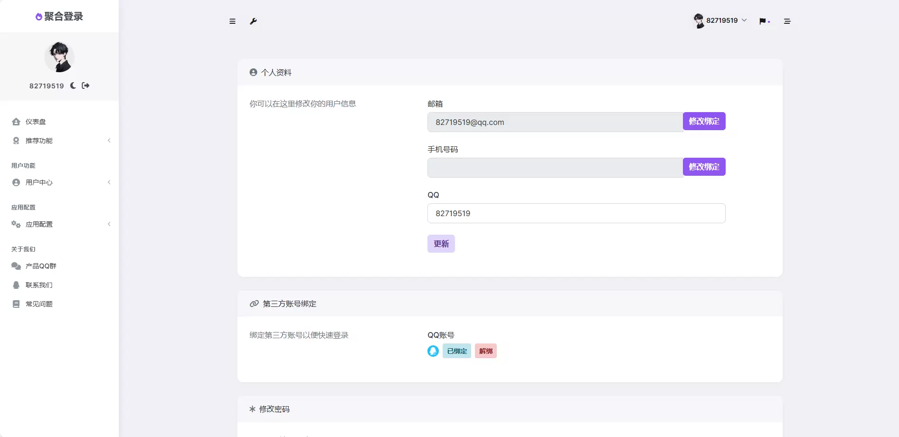This screenshot has height=437, width=899.
Task: Click the red 解绑 unbind button
Action: click(x=486, y=351)
